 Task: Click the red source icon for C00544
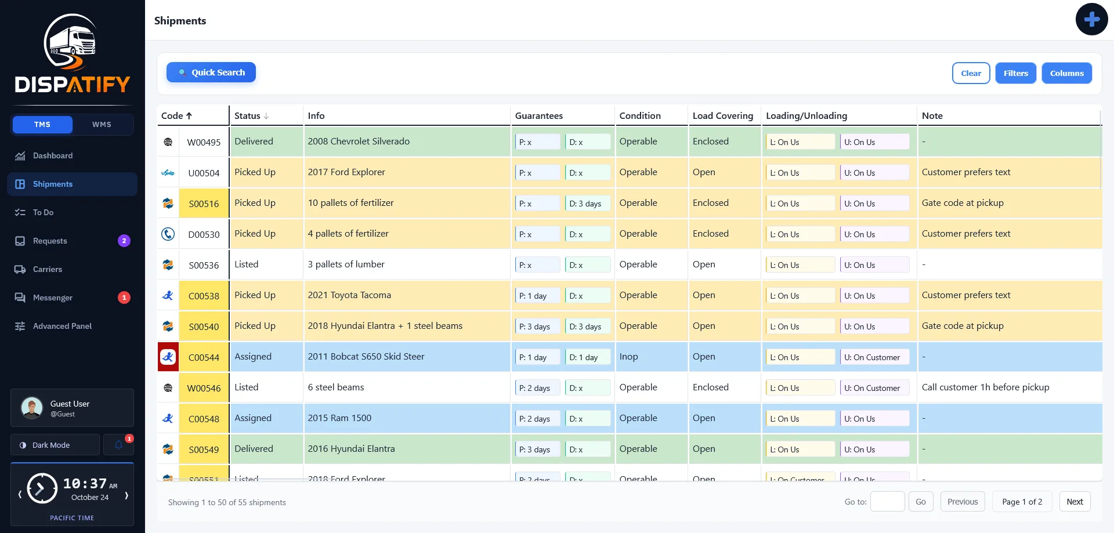tap(168, 357)
